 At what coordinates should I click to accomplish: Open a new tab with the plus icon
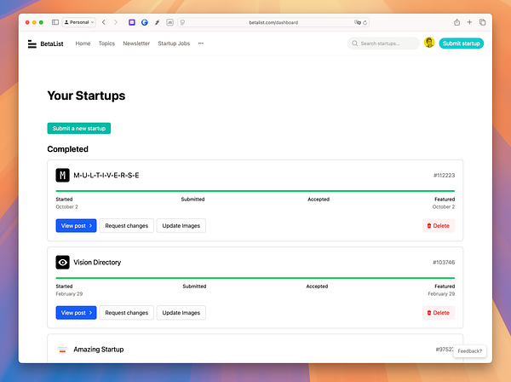[x=469, y=22]
